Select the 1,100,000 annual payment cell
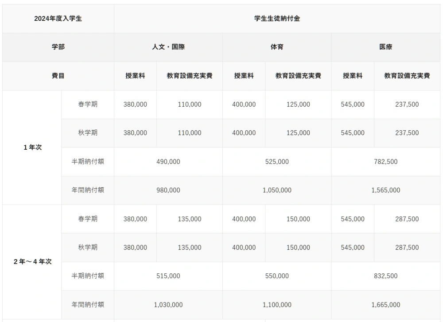This screenshot has width=443, height=322. pos(277,305)
